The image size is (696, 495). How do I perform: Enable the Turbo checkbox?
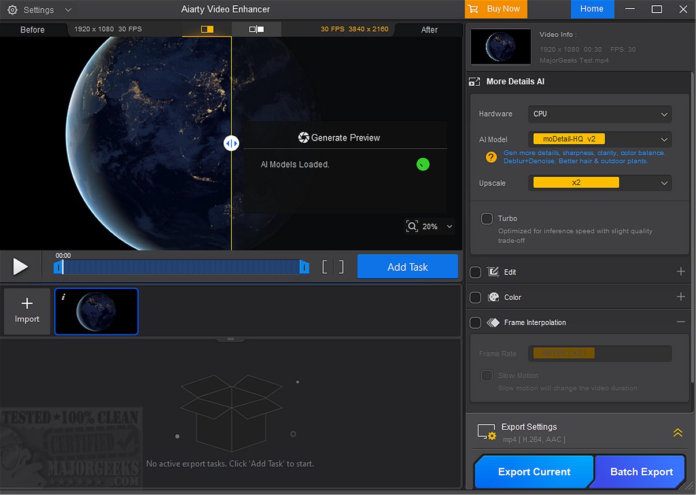[x=487, y=219]
